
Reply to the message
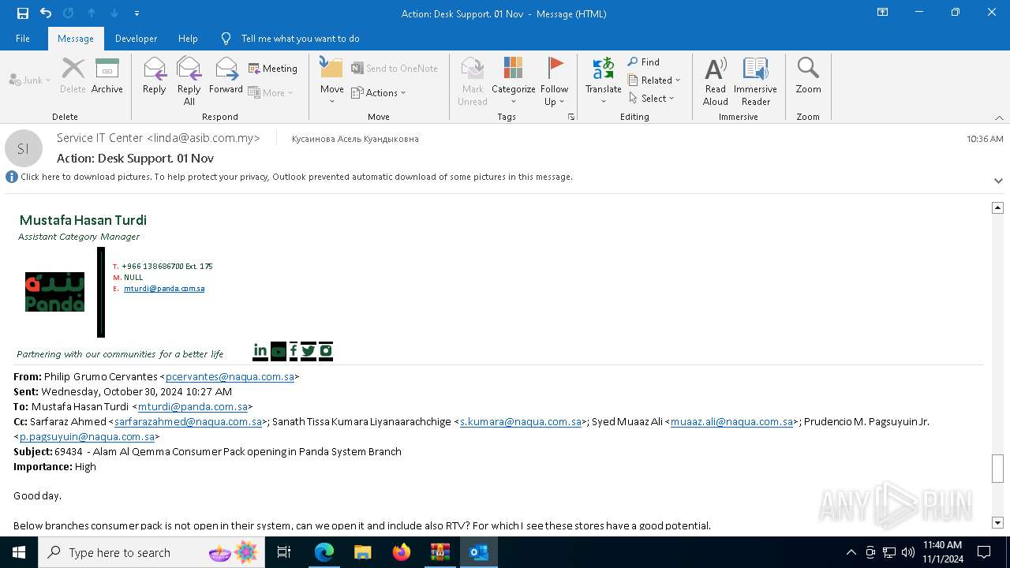[155, 76]
